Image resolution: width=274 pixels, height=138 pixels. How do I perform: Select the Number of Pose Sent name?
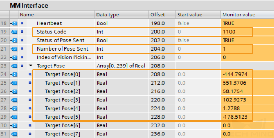tap(63, 49)
